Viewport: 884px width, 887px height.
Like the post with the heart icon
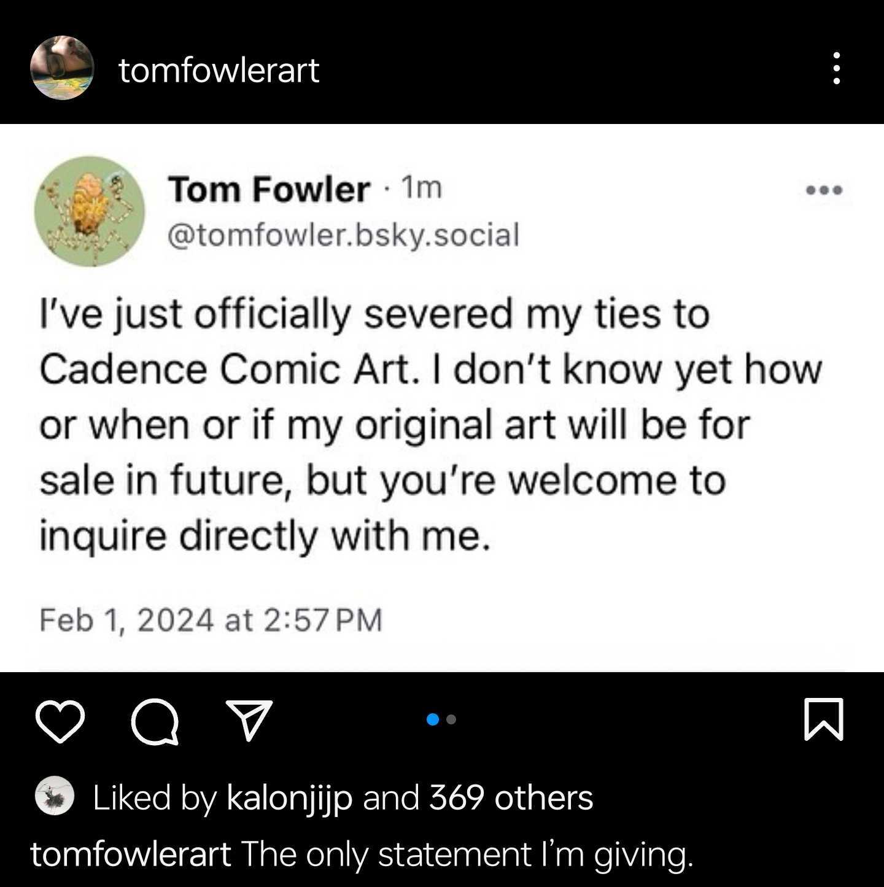60,721
